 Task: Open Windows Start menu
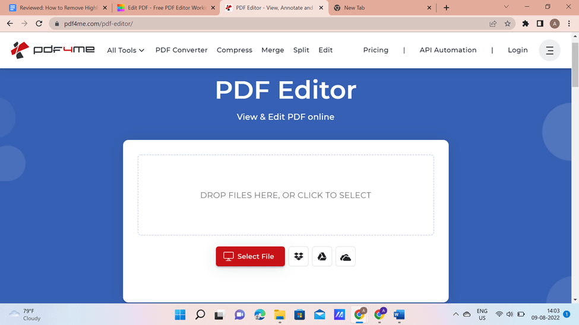180,315
